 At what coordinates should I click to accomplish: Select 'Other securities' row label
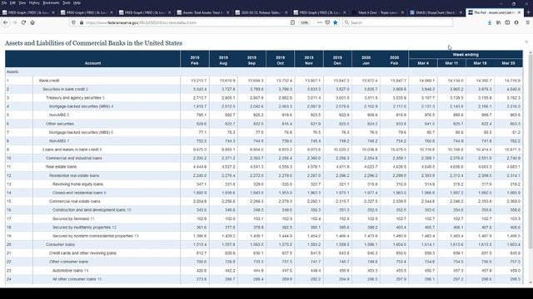pos(60,124)
